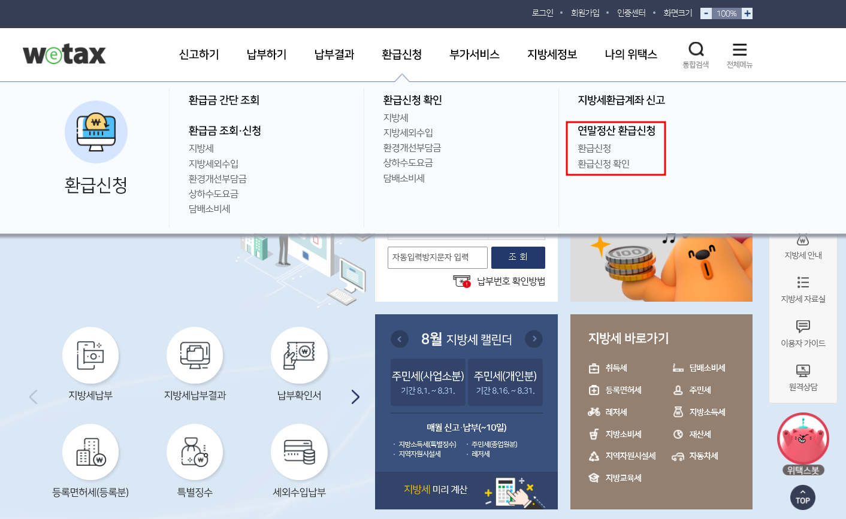Go to previous quick-menu page arrow
The width and height of the screenshot is (846, 519).
[34, 396]
